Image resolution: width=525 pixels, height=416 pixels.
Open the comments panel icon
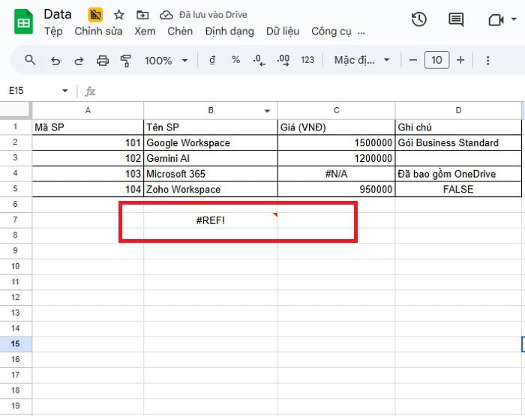click(x=456, y=20)
